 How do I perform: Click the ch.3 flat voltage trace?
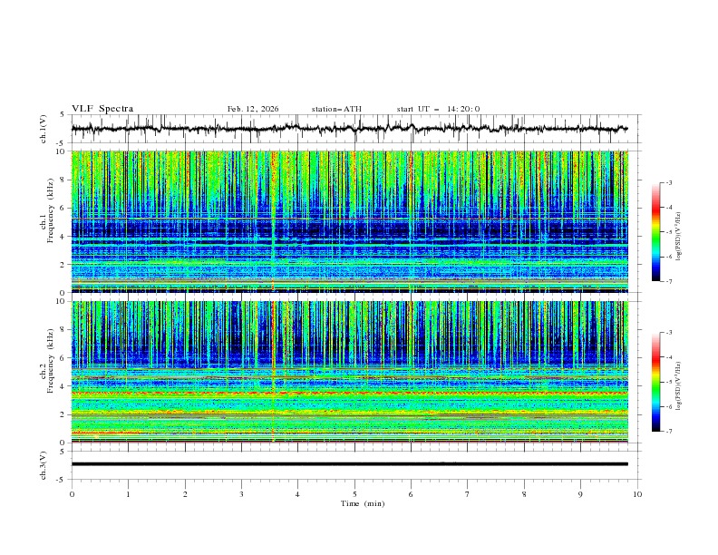[349, 464]
